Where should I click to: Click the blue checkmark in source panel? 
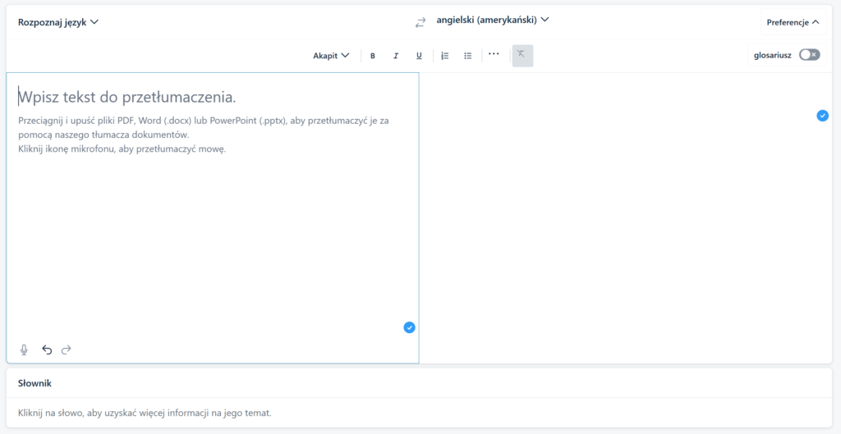click(409, 327)
